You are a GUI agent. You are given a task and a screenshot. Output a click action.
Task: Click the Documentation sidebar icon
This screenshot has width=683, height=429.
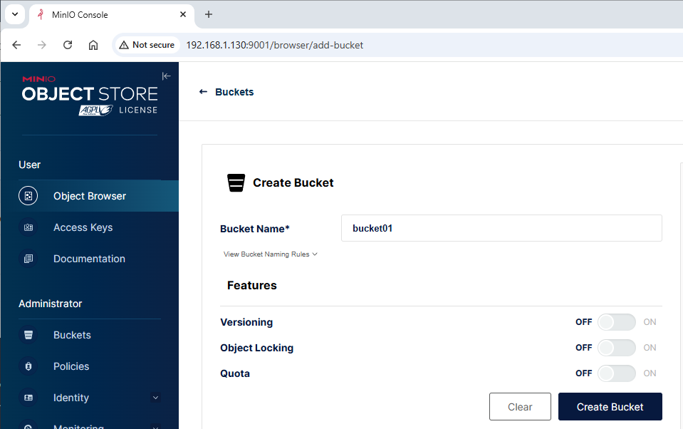[x=28, y=259]
